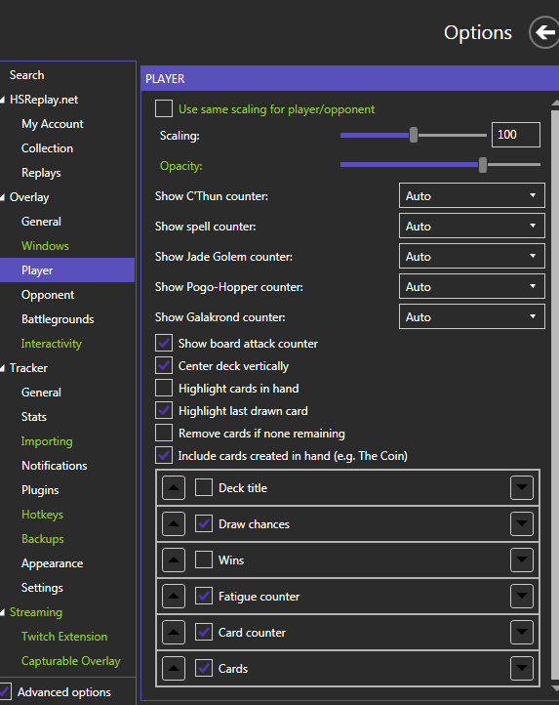
Task: Open Twitch Extension settings
Action: tap(64, 637)
